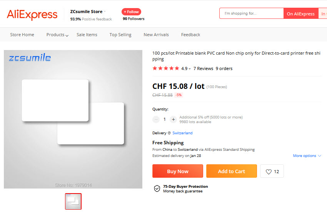
Task: Open the Top Selling tab
Action: [x=120, y=35]
